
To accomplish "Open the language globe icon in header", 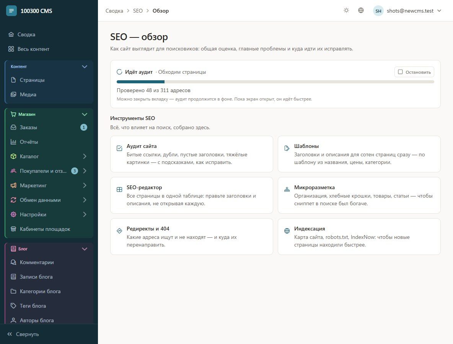I will 361,11.
